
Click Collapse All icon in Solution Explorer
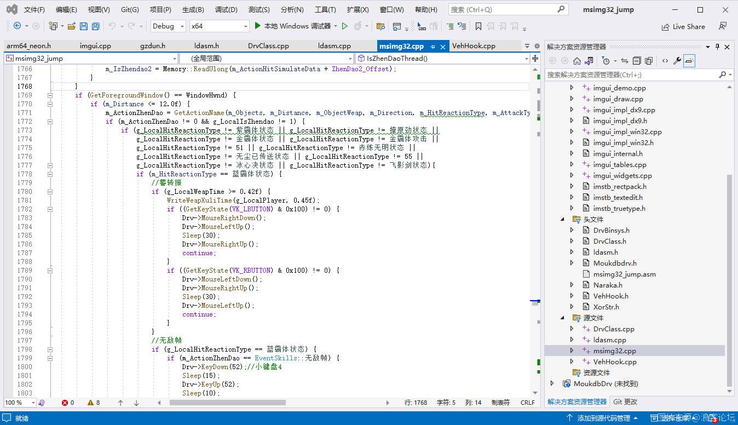tap(636, 61)
